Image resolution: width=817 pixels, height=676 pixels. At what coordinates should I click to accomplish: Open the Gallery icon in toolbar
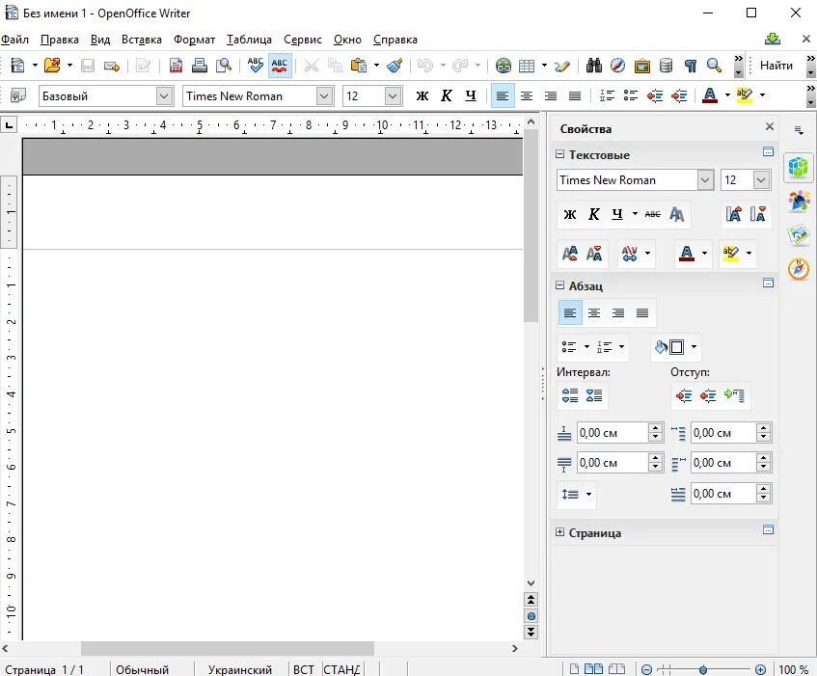click(642, 66)
